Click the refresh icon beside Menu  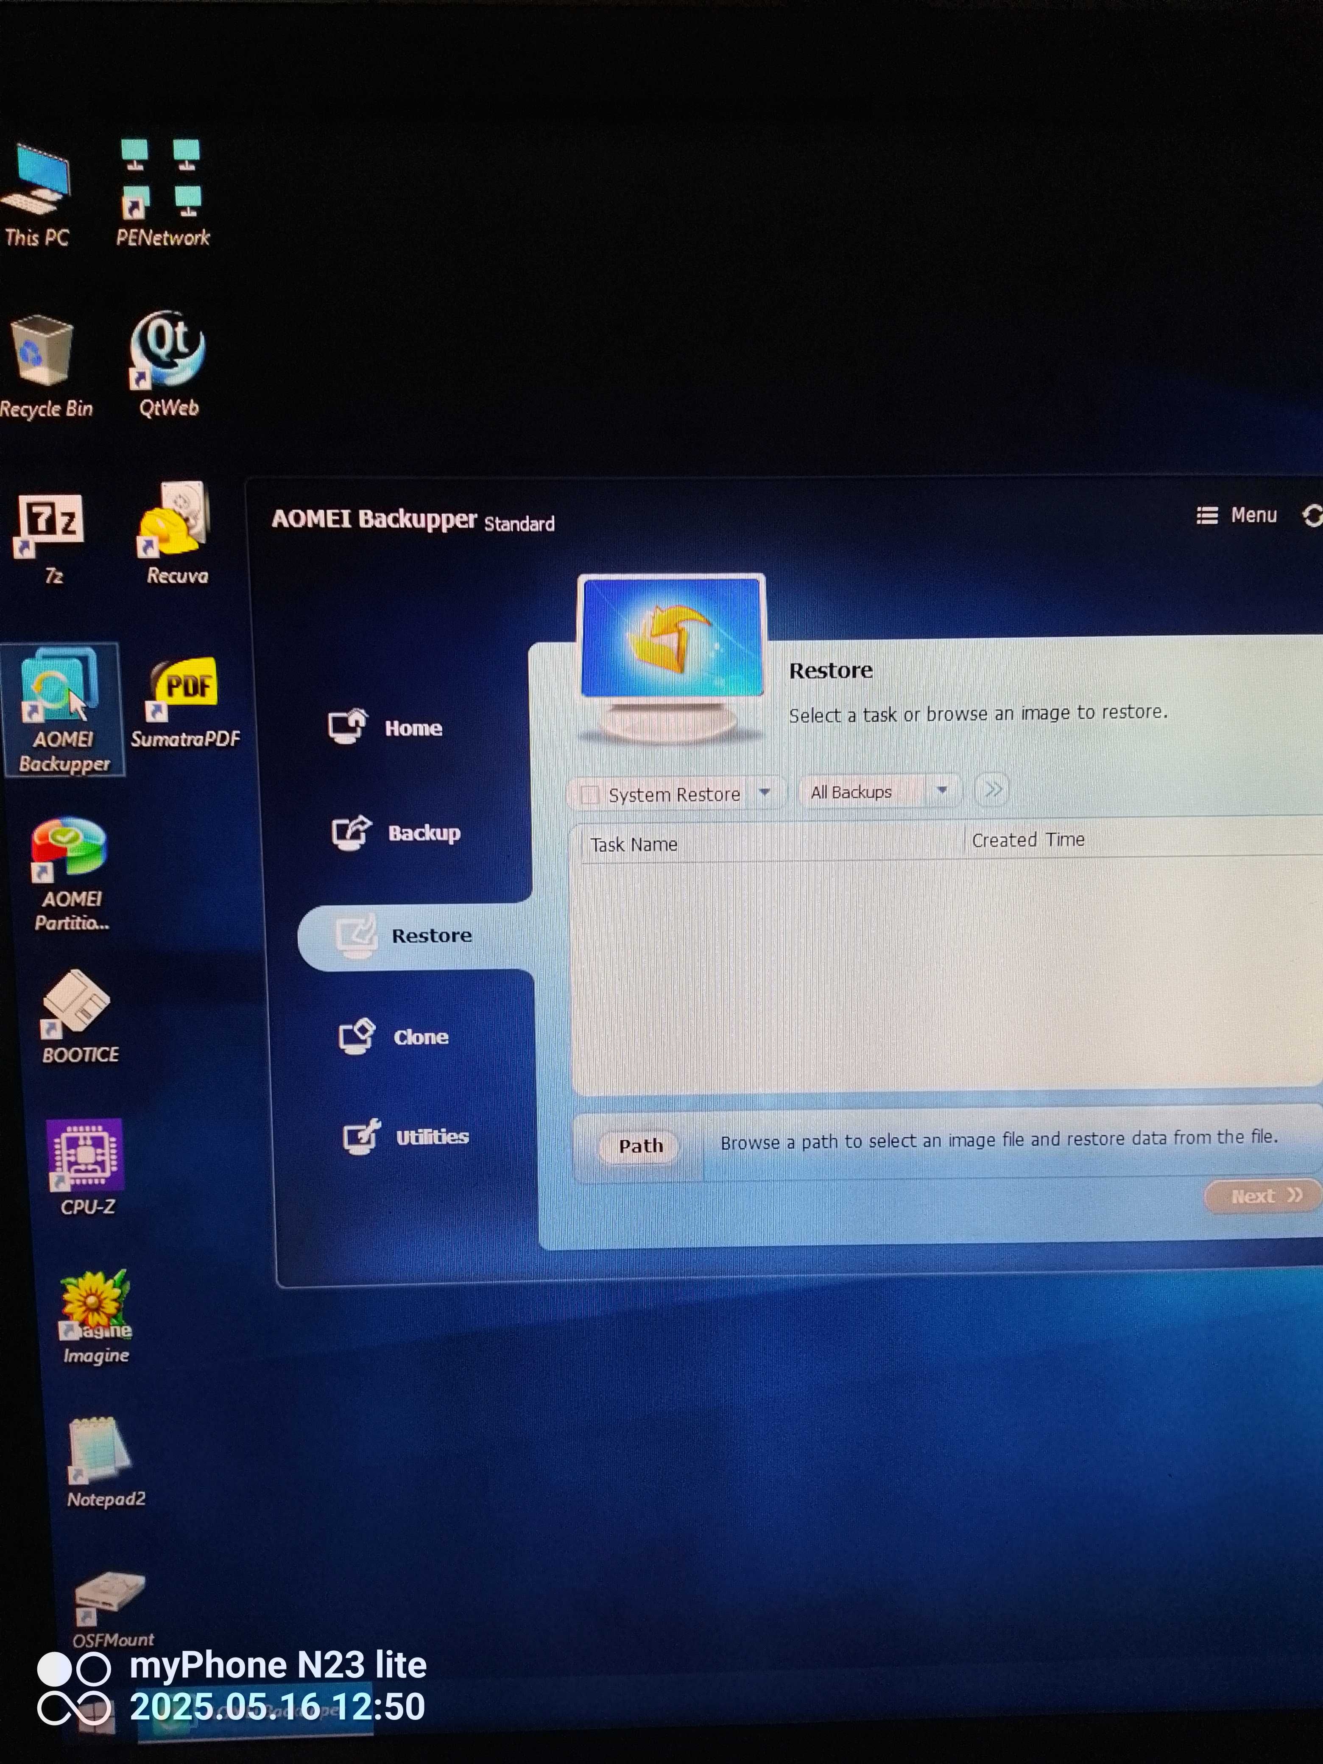(x=1312, y=515)
